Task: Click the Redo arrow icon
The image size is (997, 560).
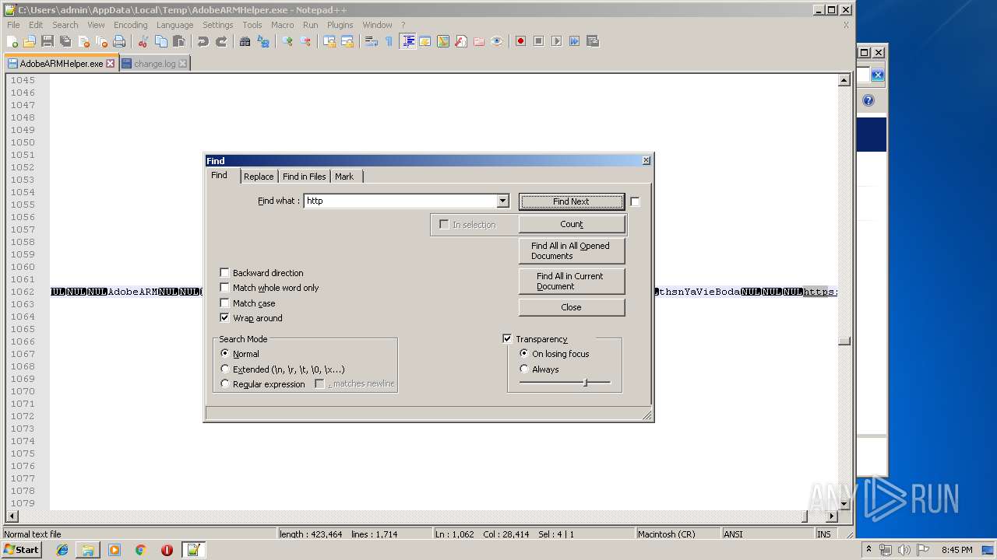Action: pos(221,41)
